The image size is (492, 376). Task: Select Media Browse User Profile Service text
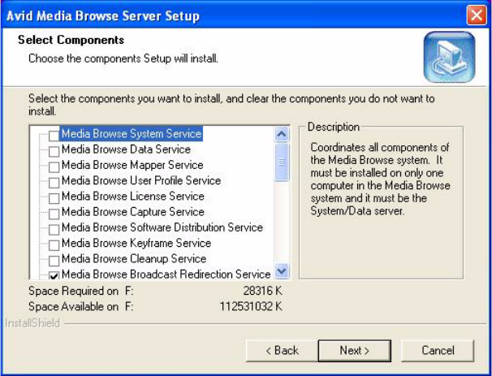[x=141, y=181]
